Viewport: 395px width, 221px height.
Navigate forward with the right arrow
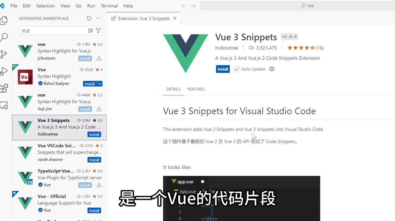(x=193, y=6)
